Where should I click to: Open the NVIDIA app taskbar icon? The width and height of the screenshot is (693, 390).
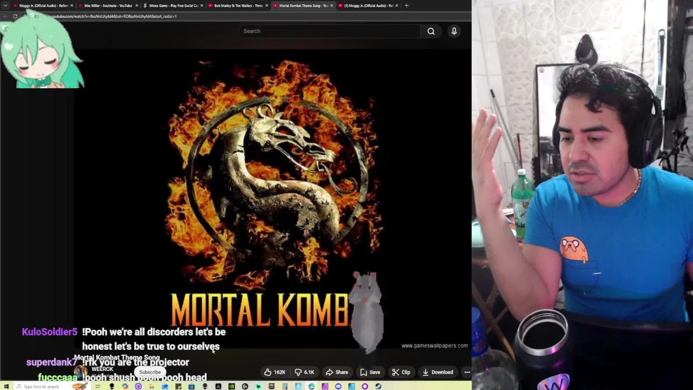[232, 386]
